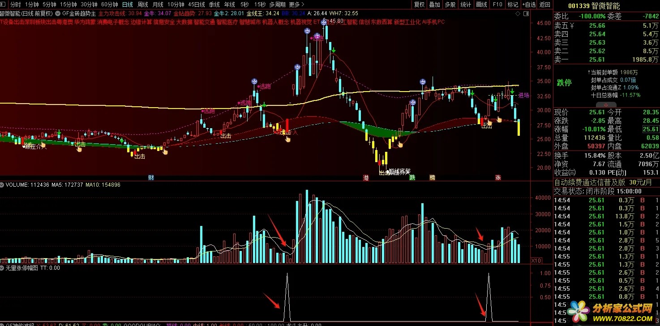
Task: Click the 换手 15.84% value
Action: (x=594, y=155)
